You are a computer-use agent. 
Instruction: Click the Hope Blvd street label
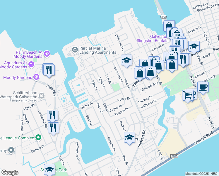(x=51, y=90)
